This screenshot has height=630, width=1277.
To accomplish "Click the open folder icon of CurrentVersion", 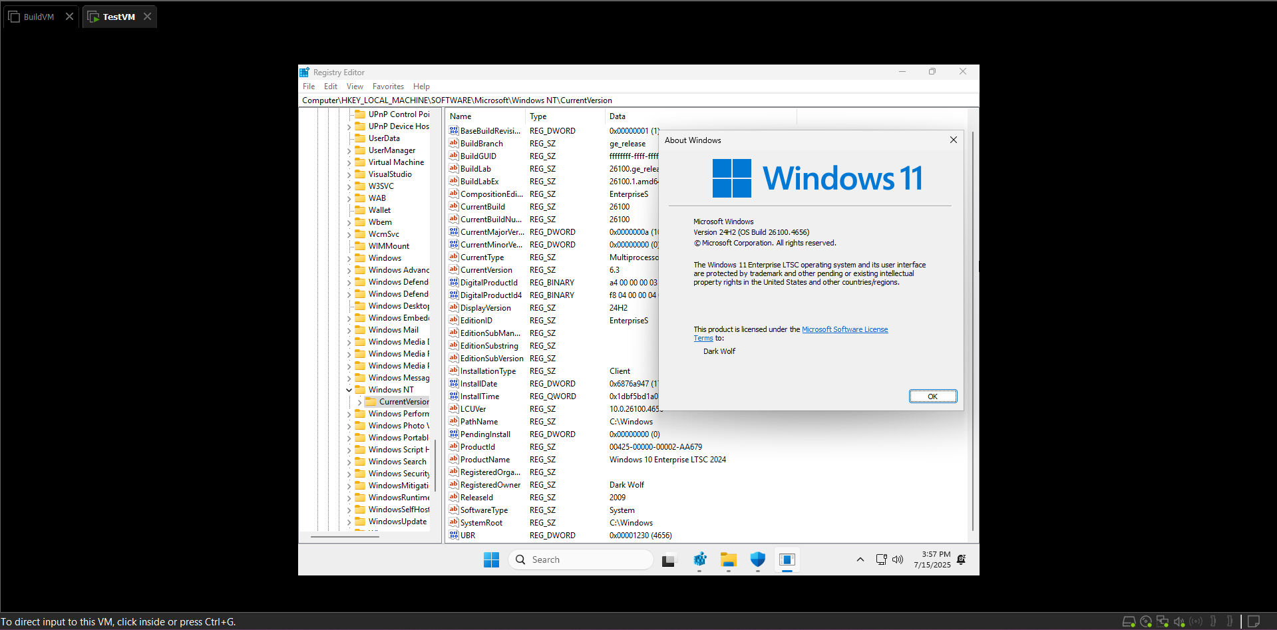I will pos(371,402).
